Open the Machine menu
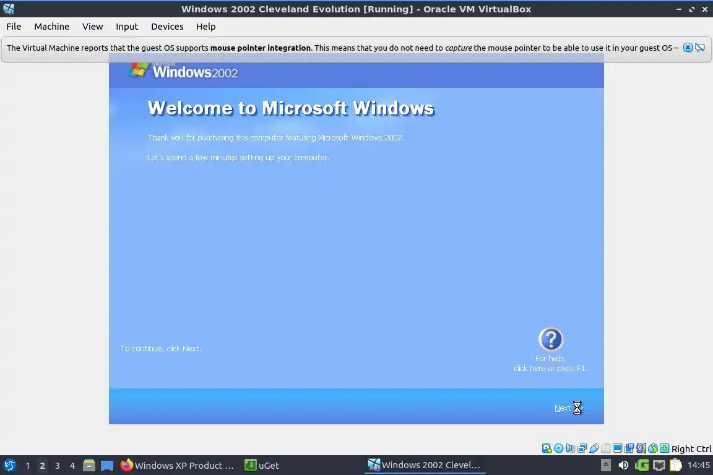 tap(52, 27)
